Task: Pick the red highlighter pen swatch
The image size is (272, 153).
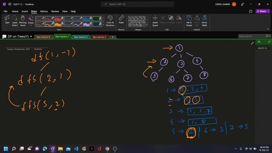Action: point(59,19)
